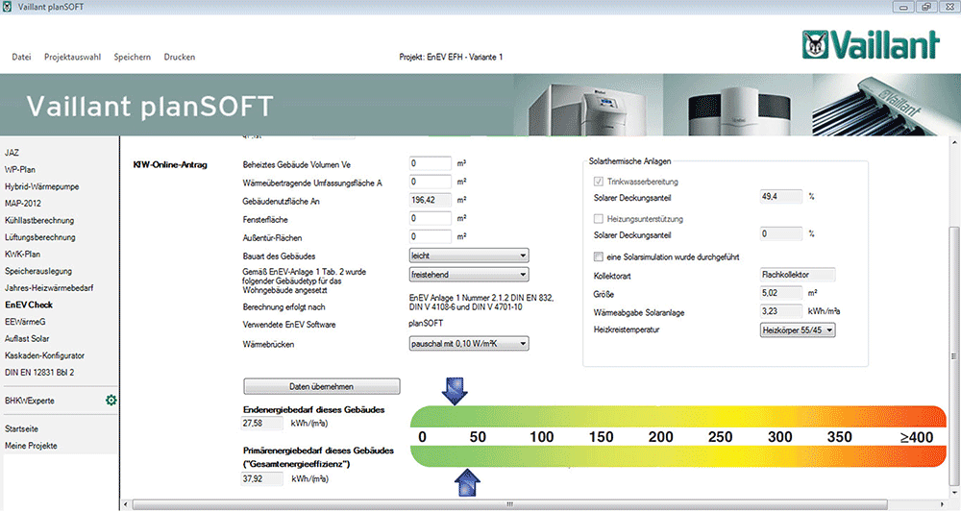This screenshot has height=512, width=961.
Task: Click the Wärmeübertragende Umfassungsfläche A field
Action: [x=431, y=182]
